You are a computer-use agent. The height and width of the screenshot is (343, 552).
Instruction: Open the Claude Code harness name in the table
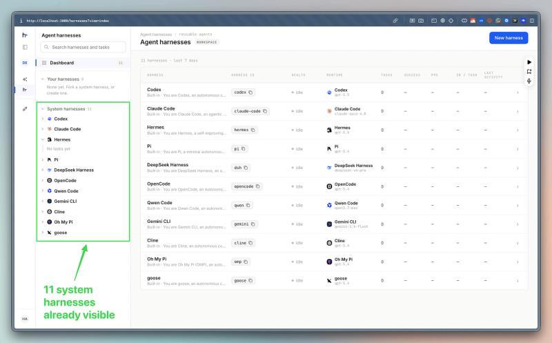tap(161, 108)
